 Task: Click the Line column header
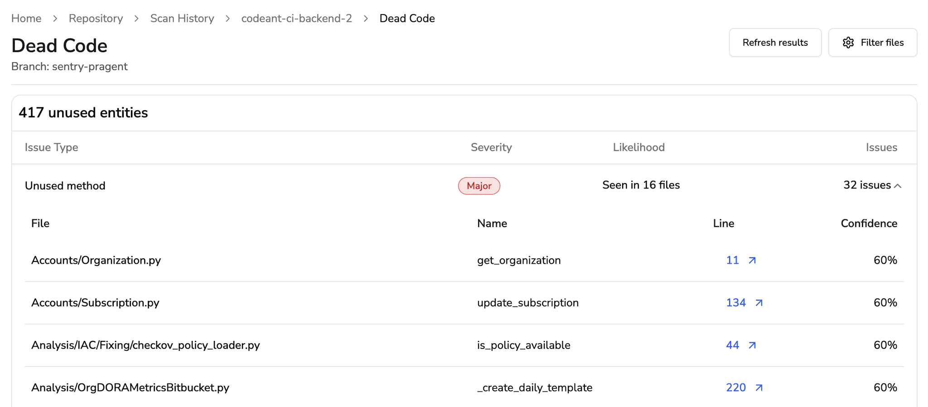(724, 223)
